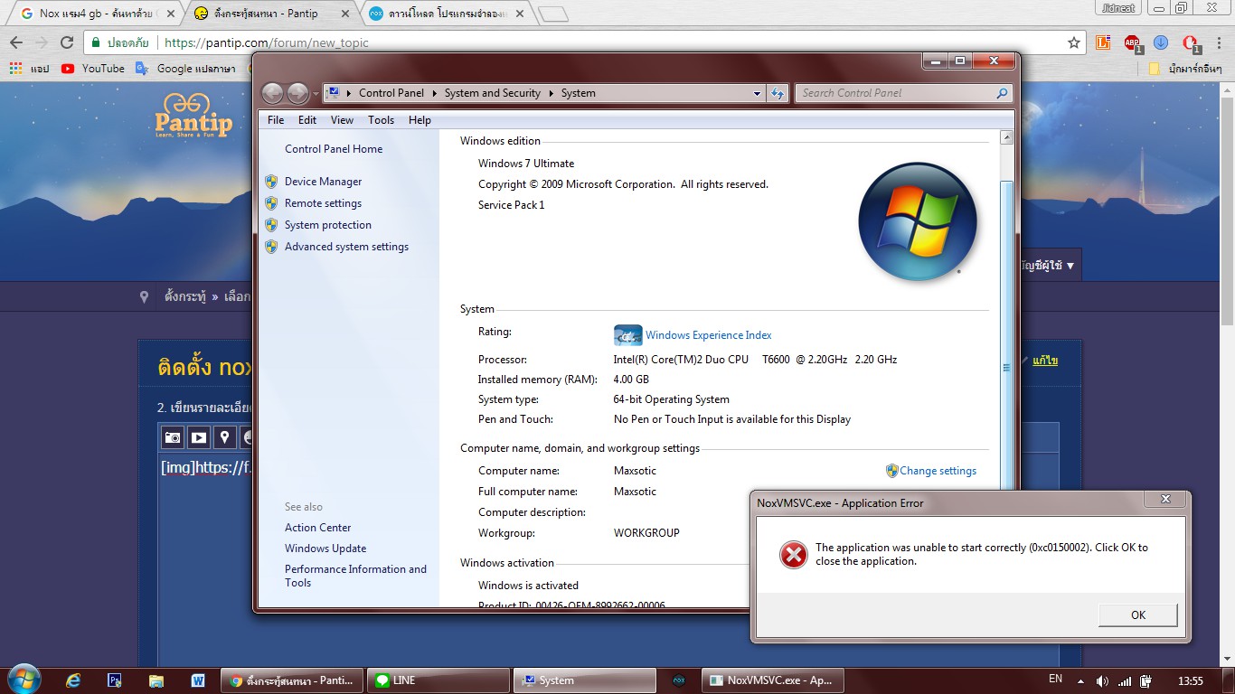This screenshot has width=1235, height=694.
Task: Open the orange L dictionary extension
Action: coord(1102,42)
